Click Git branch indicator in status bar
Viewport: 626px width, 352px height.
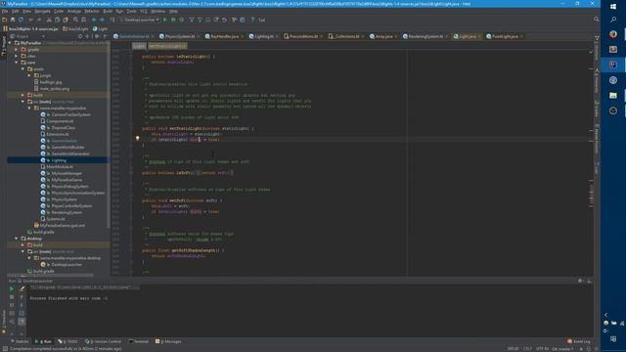[562, 349]
